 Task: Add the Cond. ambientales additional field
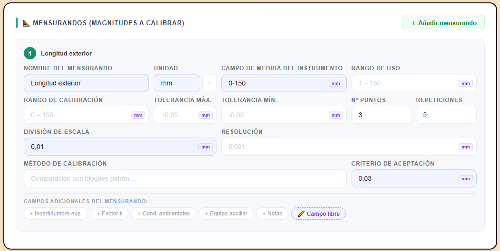click(164, 214)
